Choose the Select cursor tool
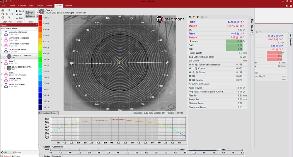 [20, 11]
